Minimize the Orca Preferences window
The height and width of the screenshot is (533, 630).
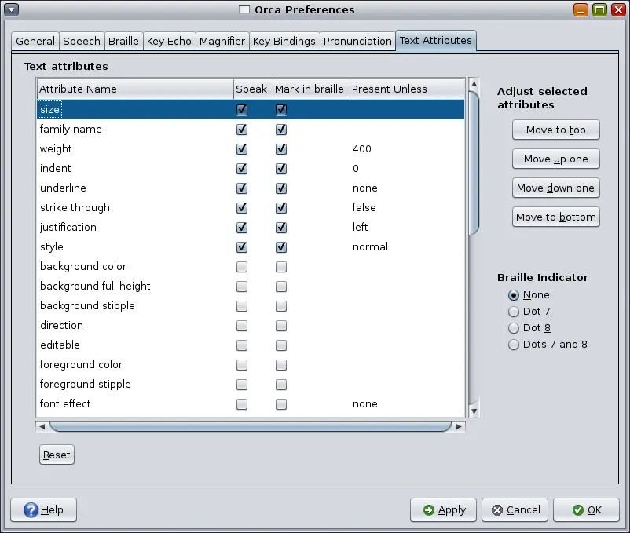(x=581, y=9)
